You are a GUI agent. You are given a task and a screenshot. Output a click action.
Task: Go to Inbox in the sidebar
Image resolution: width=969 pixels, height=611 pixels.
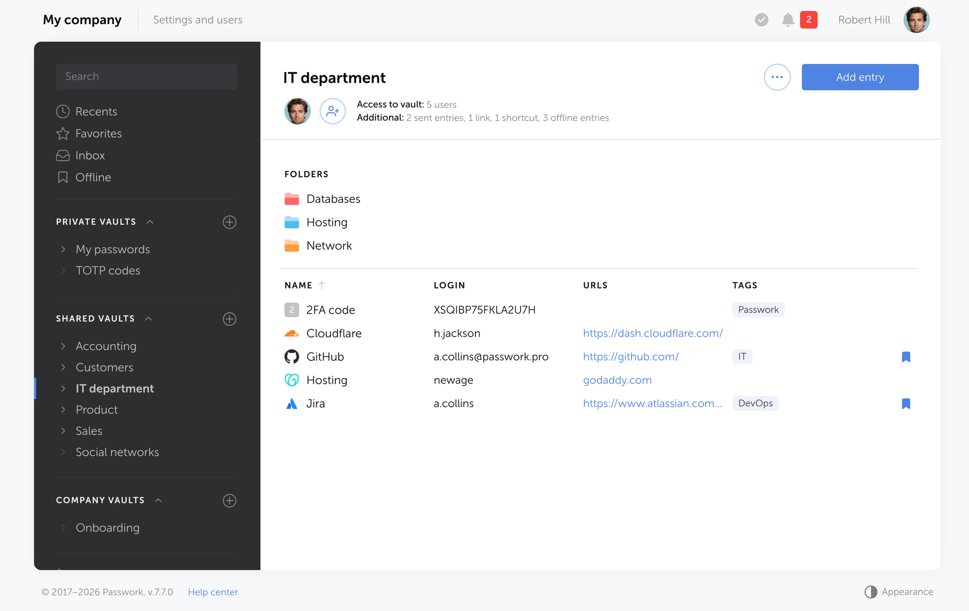click(x=90, y=155)
